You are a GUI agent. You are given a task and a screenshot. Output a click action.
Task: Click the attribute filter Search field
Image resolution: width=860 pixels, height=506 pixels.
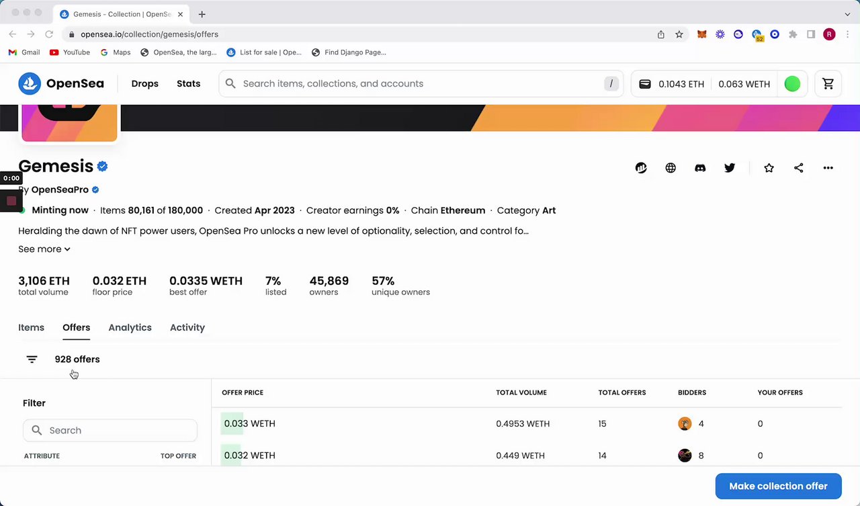click(110, 430)
